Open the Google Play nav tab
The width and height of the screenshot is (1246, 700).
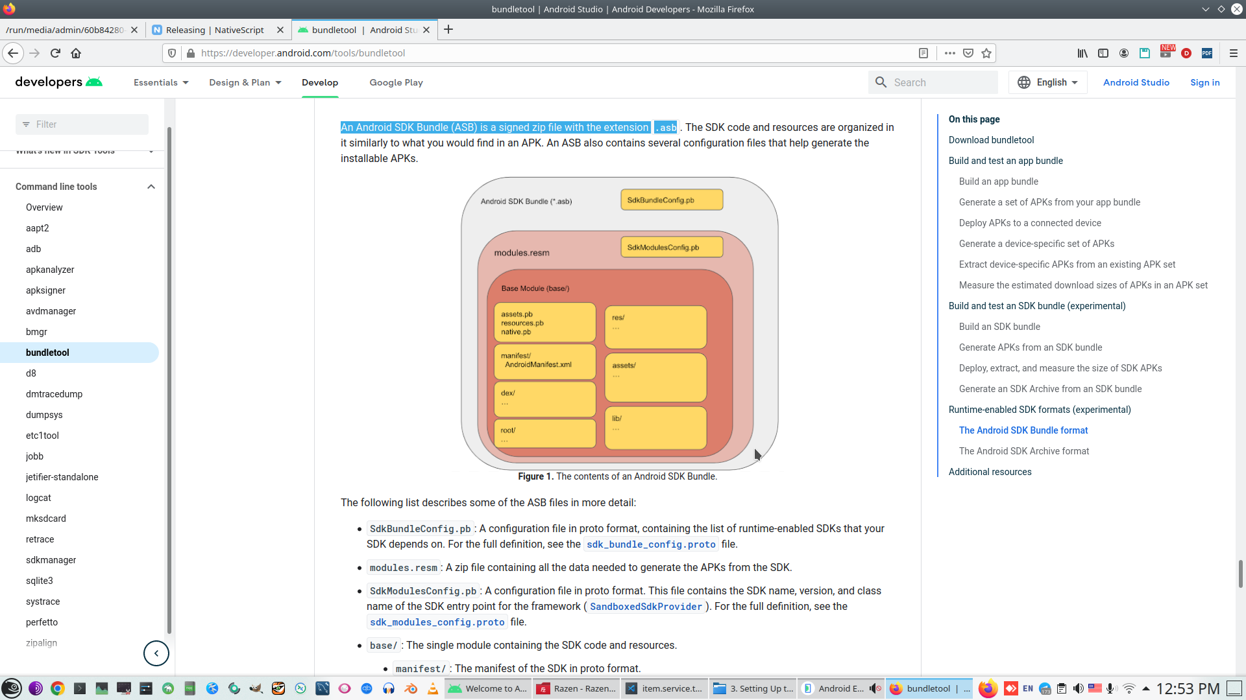tap(396, 82)
